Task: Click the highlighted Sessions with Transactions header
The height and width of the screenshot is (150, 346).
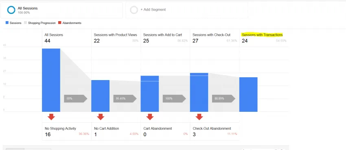Action: pos(262,35)
